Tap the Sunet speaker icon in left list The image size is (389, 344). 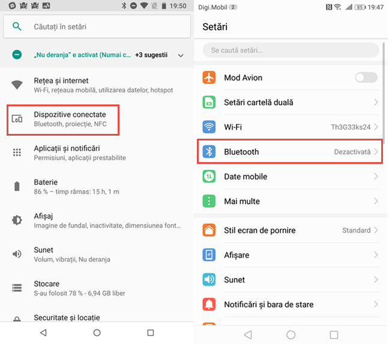click(x=17, y=254)
